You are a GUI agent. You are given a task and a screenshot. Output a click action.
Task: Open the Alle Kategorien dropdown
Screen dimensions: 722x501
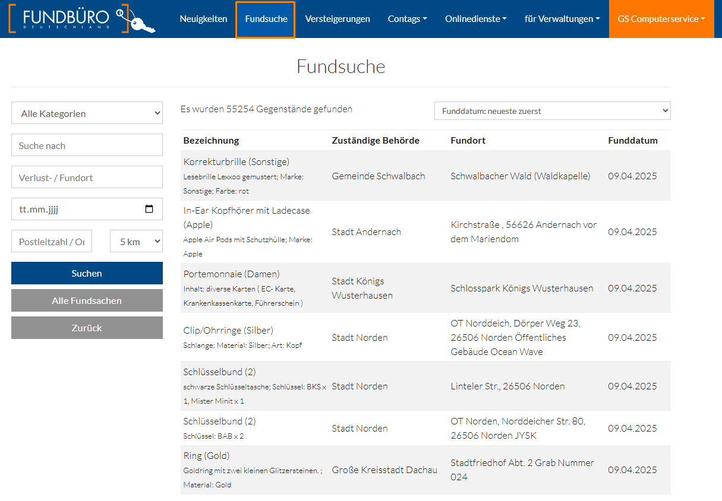pyautogui.click(x=87, y=113)
